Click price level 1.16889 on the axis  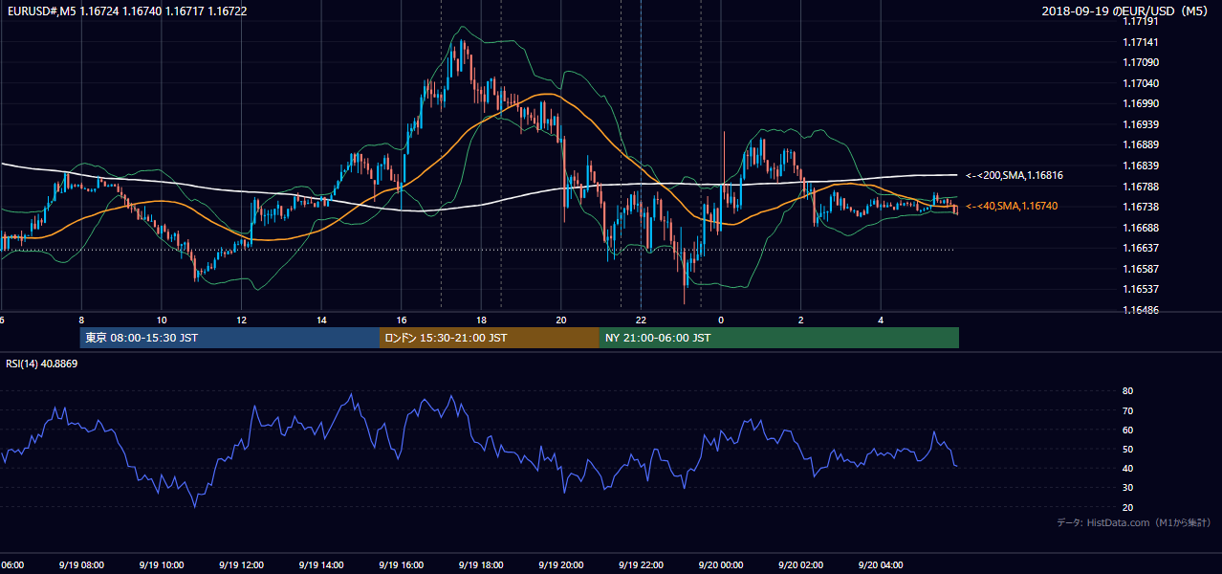pyautogui.click(x=1142, y=144)
